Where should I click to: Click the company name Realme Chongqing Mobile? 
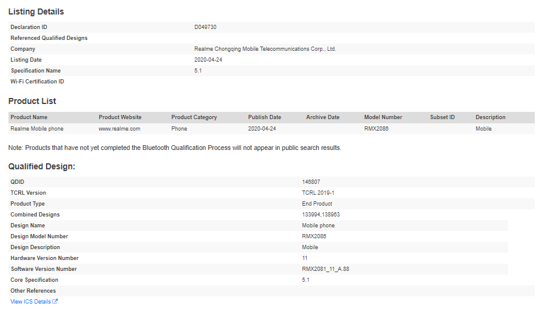coord(265,49)
